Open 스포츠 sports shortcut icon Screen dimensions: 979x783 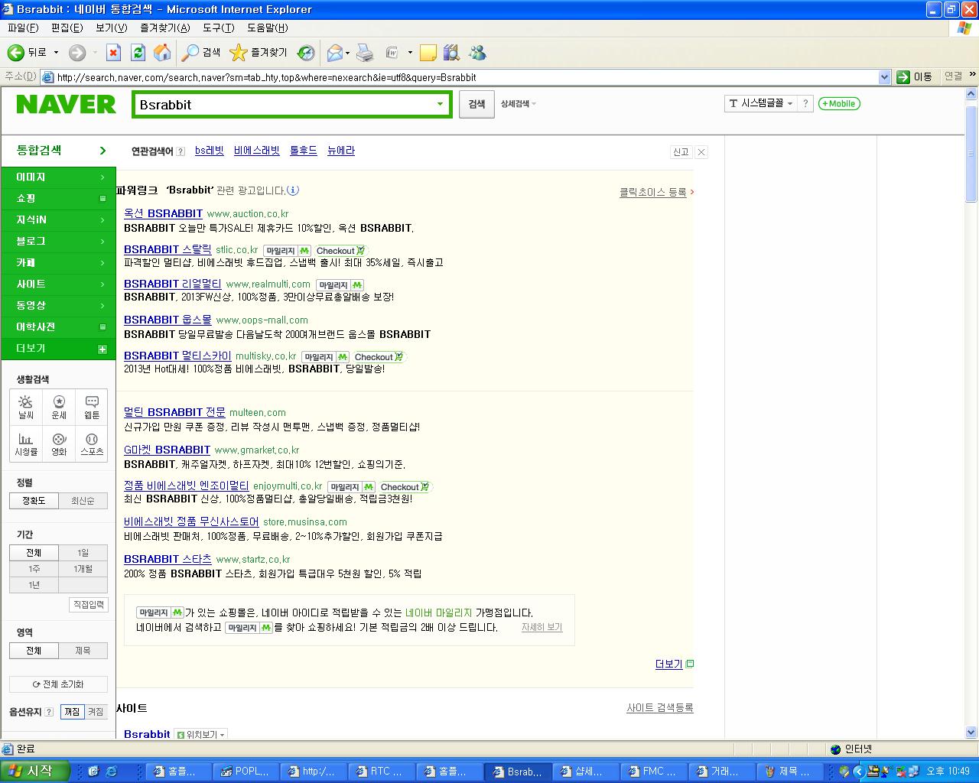pyautogui.click(x=92, y=444)
